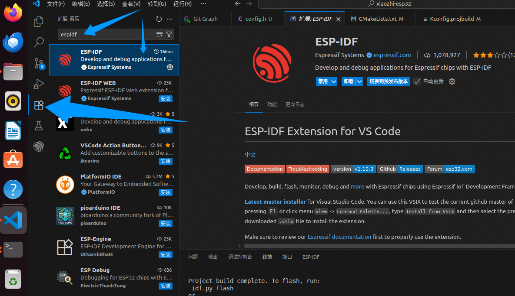Launch Firefox from the Ubuntu dock

[13, 13]
